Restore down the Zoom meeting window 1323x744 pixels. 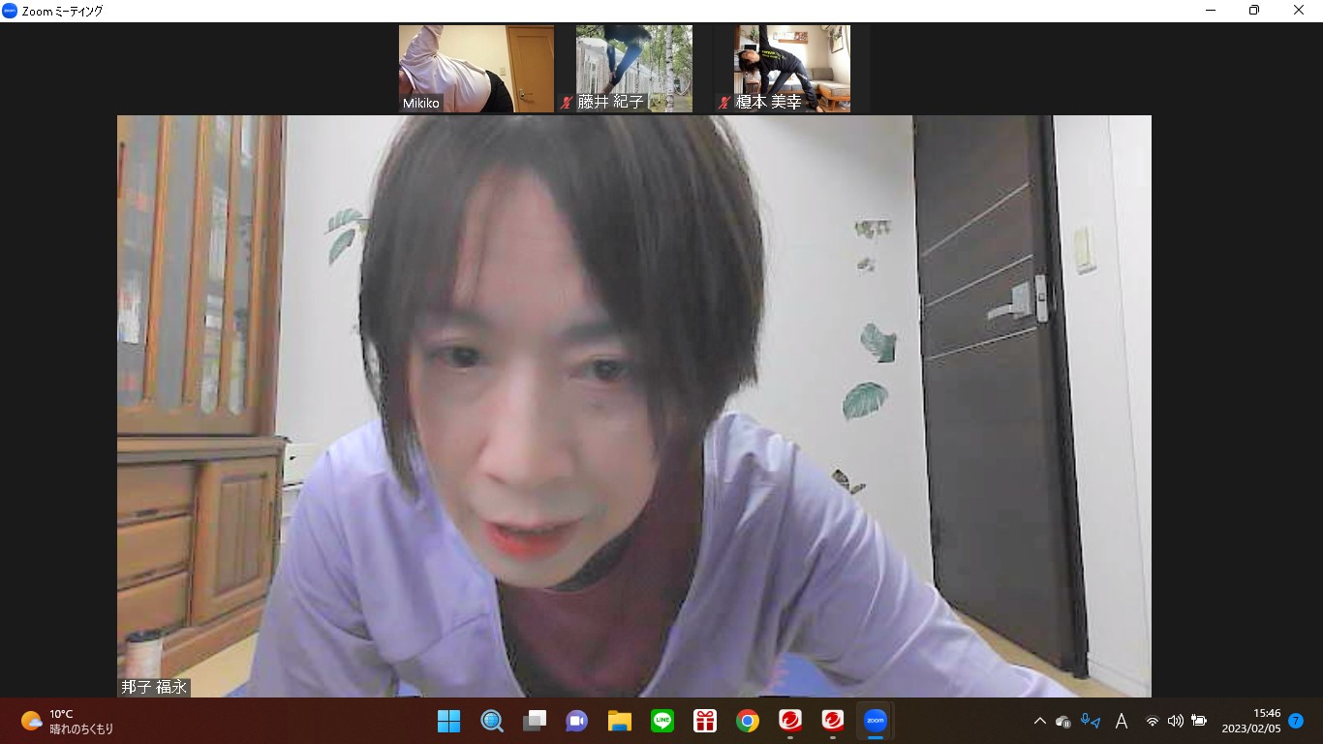(x=1254, y=11)
